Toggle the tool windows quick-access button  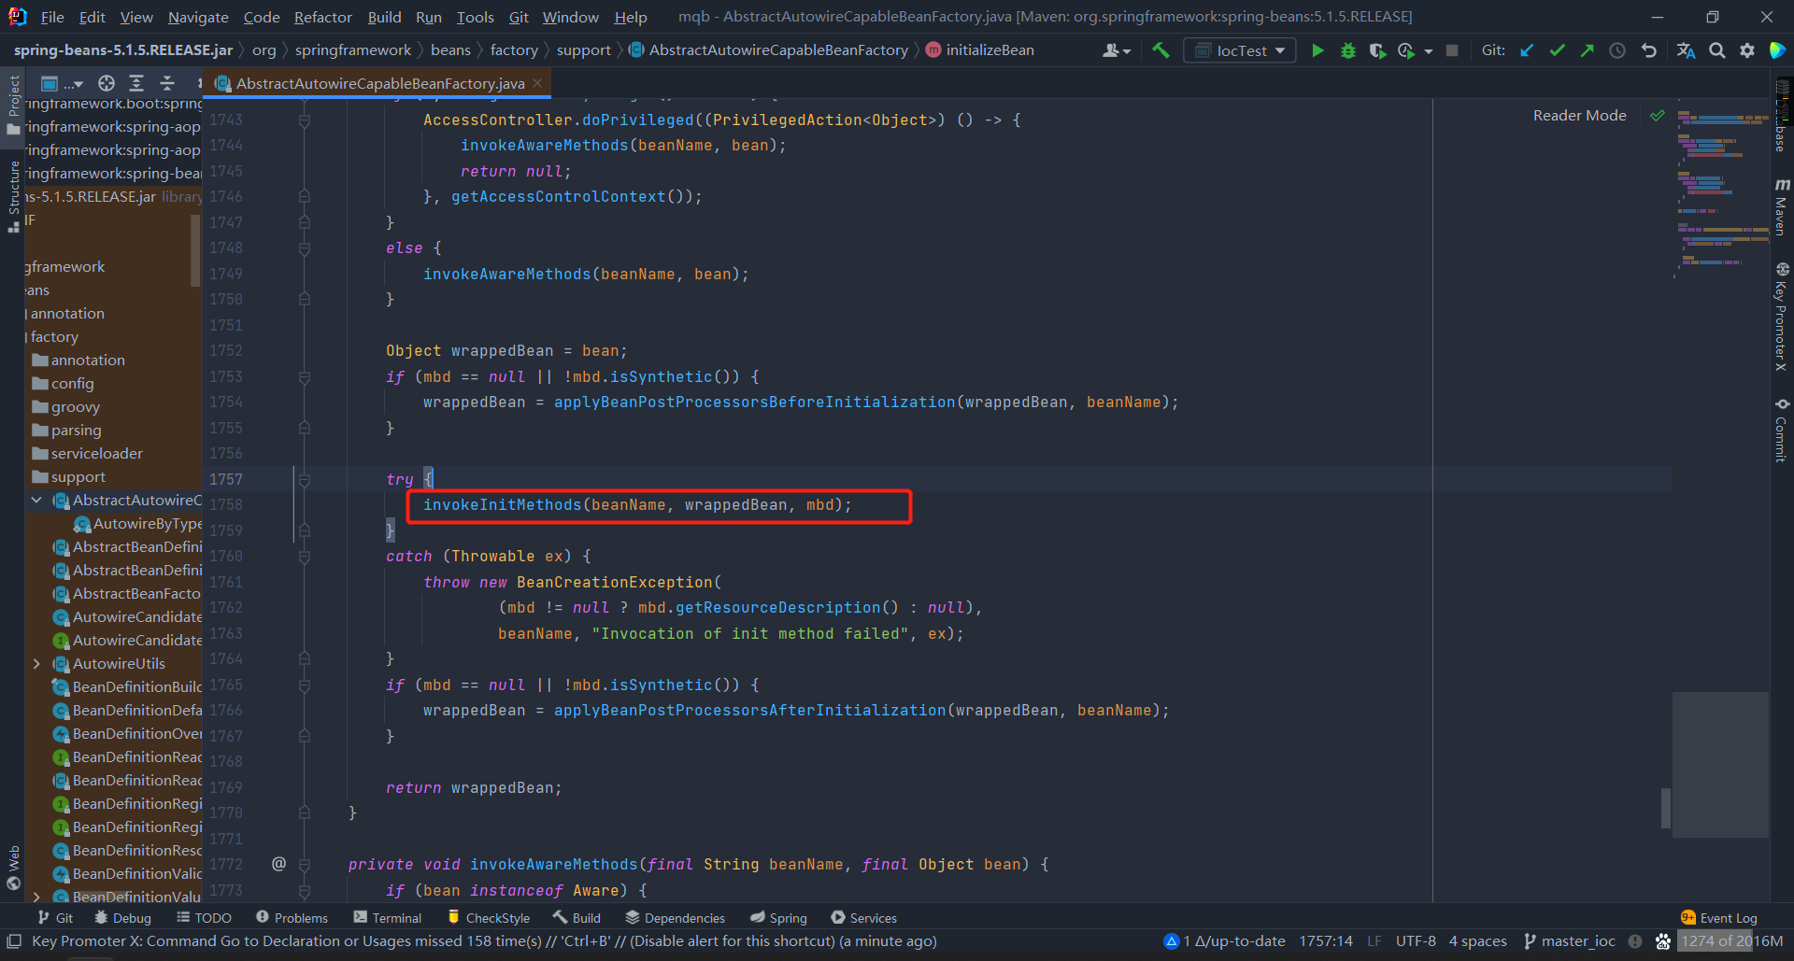pyautogui.click(x=14, y=941)
